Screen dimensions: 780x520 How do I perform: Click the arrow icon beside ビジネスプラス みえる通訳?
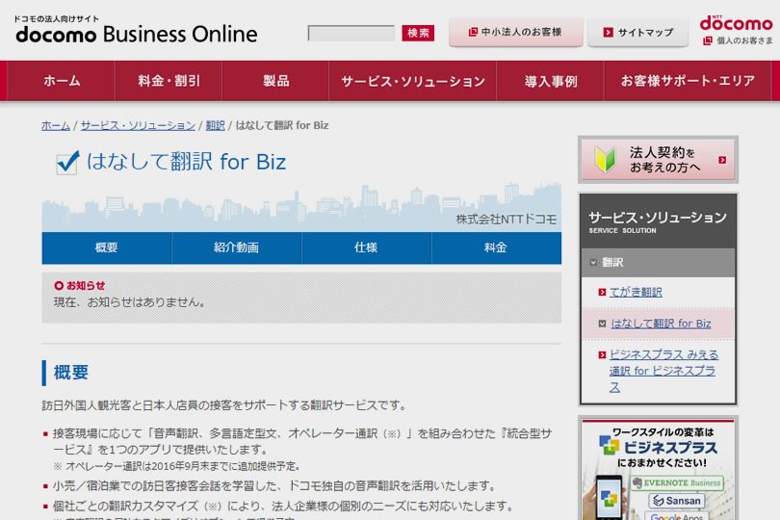(602, 354)
